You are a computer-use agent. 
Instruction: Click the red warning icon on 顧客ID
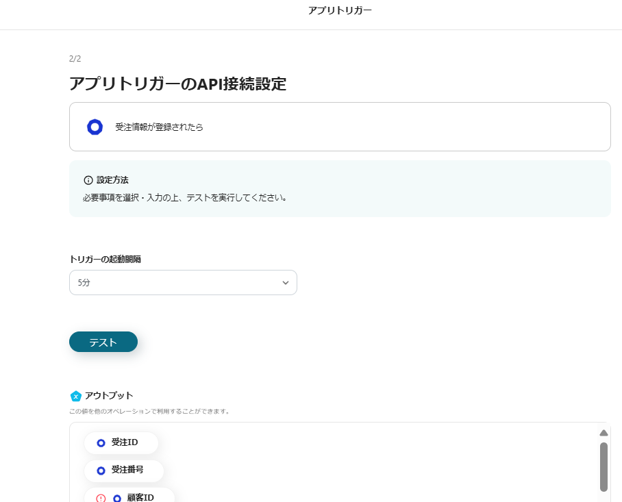click(x=101, y=499)
